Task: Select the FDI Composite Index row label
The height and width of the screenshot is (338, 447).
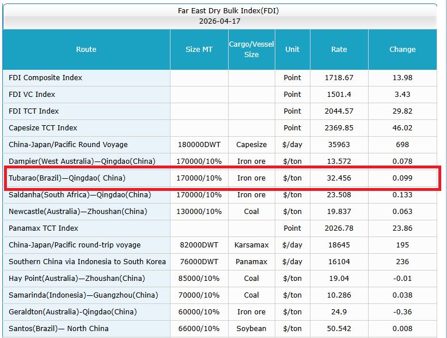Action: pyautogui.click(x=46, y=78)
